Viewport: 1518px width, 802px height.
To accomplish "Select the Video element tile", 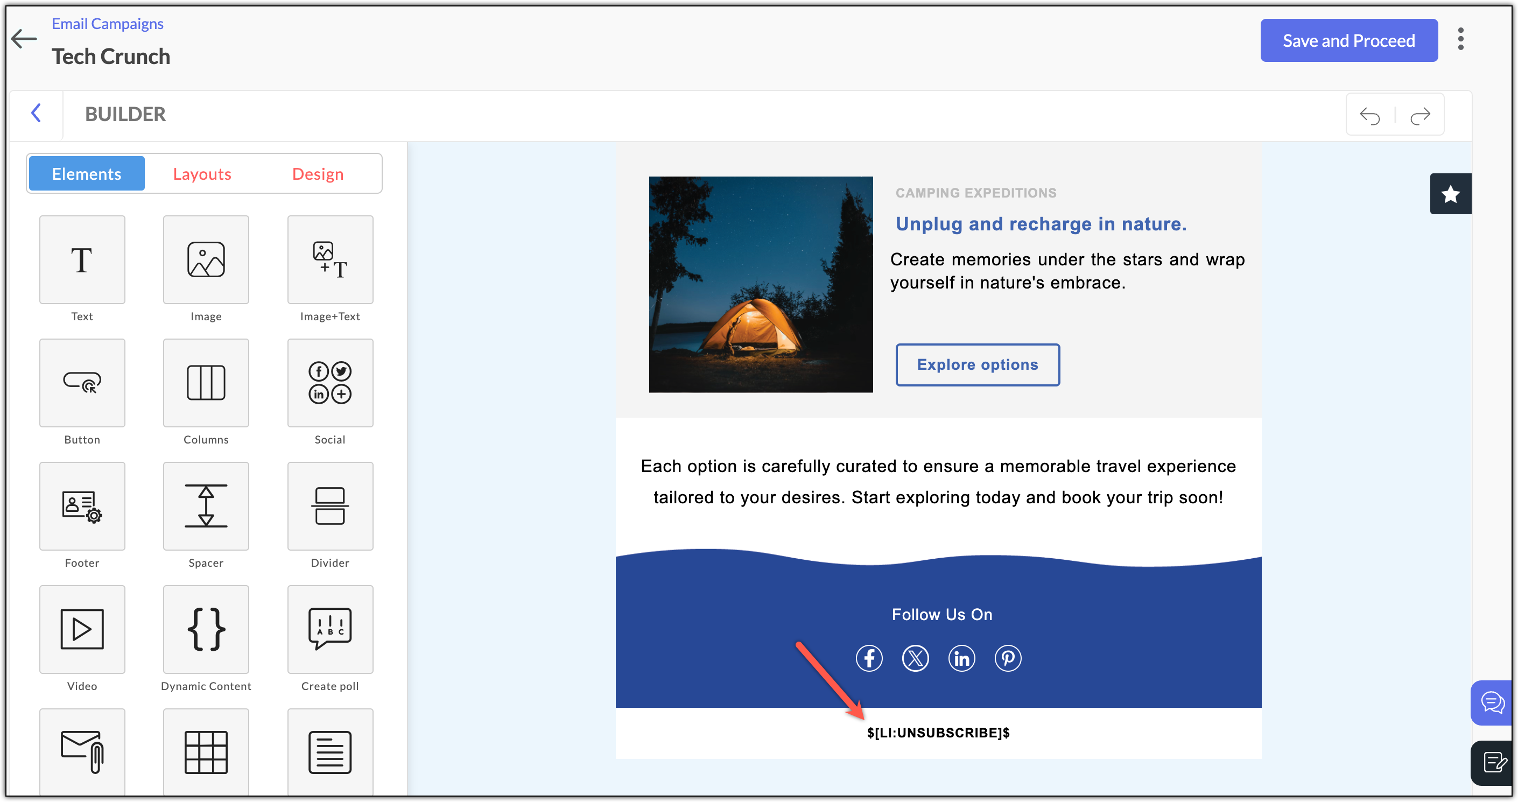I will point(82,629).
